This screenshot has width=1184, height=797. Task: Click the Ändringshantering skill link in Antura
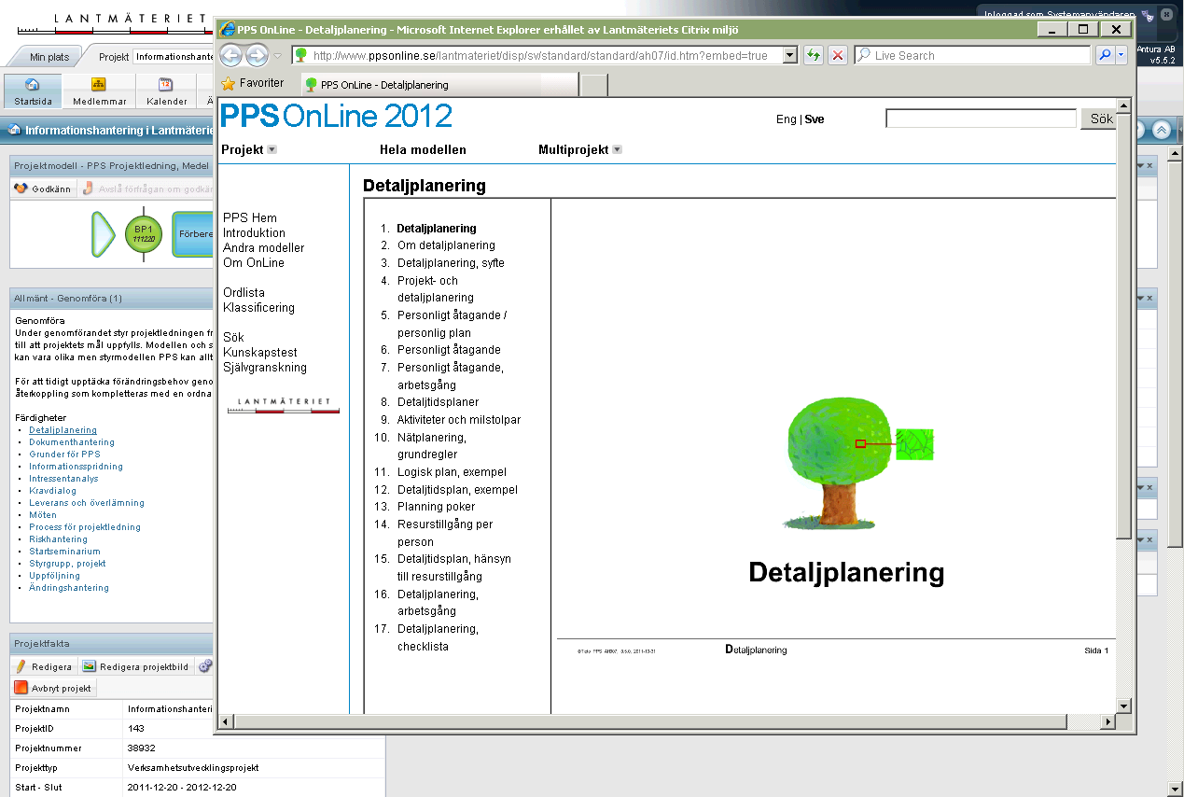[69, 588]
